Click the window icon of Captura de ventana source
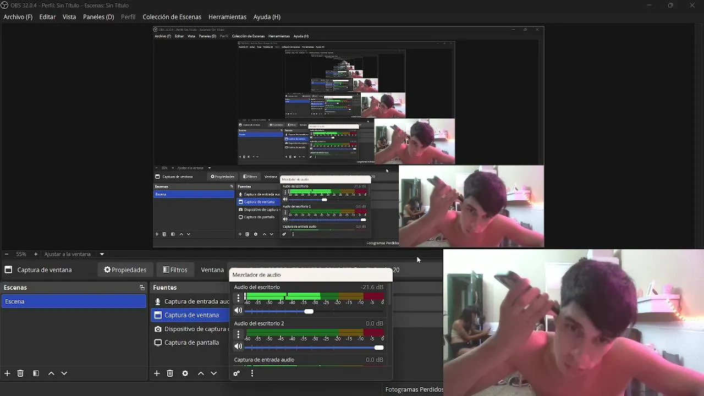Image resolution: width=704 pixels, height=396 pixels. point(158,315)
